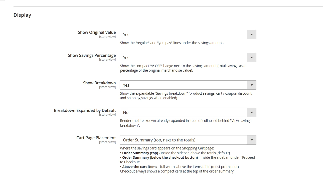Click the 'Show the expandable "Savings breakdown"' note
This screenshot has height=181, width=323.
[x=186, y=96]
